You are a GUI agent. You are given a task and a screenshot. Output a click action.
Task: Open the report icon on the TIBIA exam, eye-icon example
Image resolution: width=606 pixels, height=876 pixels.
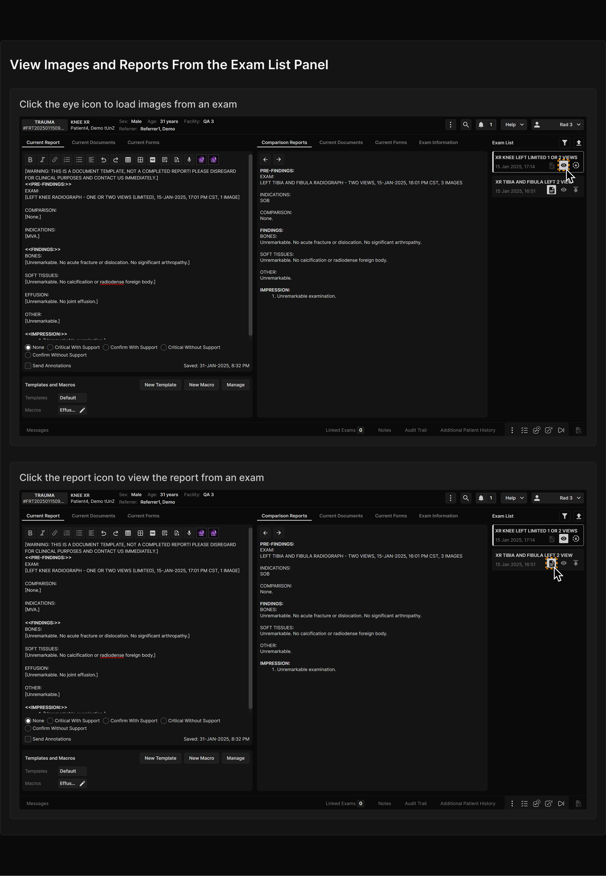(x=551, y=190)
